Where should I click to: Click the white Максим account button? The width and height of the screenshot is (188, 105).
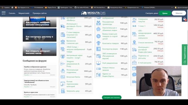[x=179, y=13]
